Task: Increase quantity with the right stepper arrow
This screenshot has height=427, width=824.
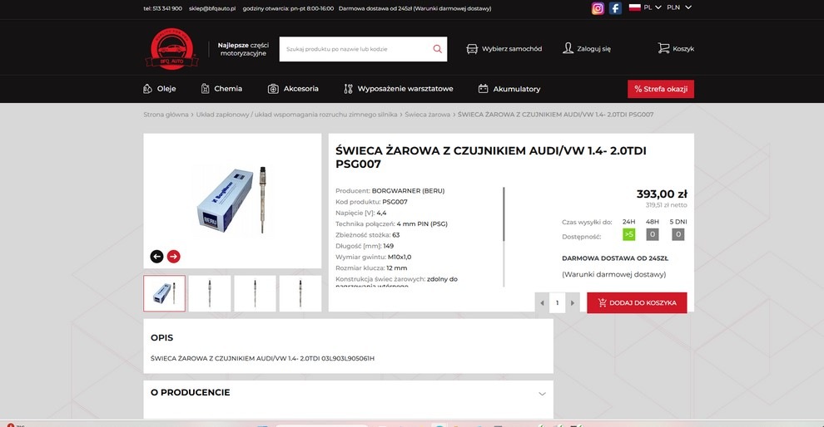Action: [573, 302]
